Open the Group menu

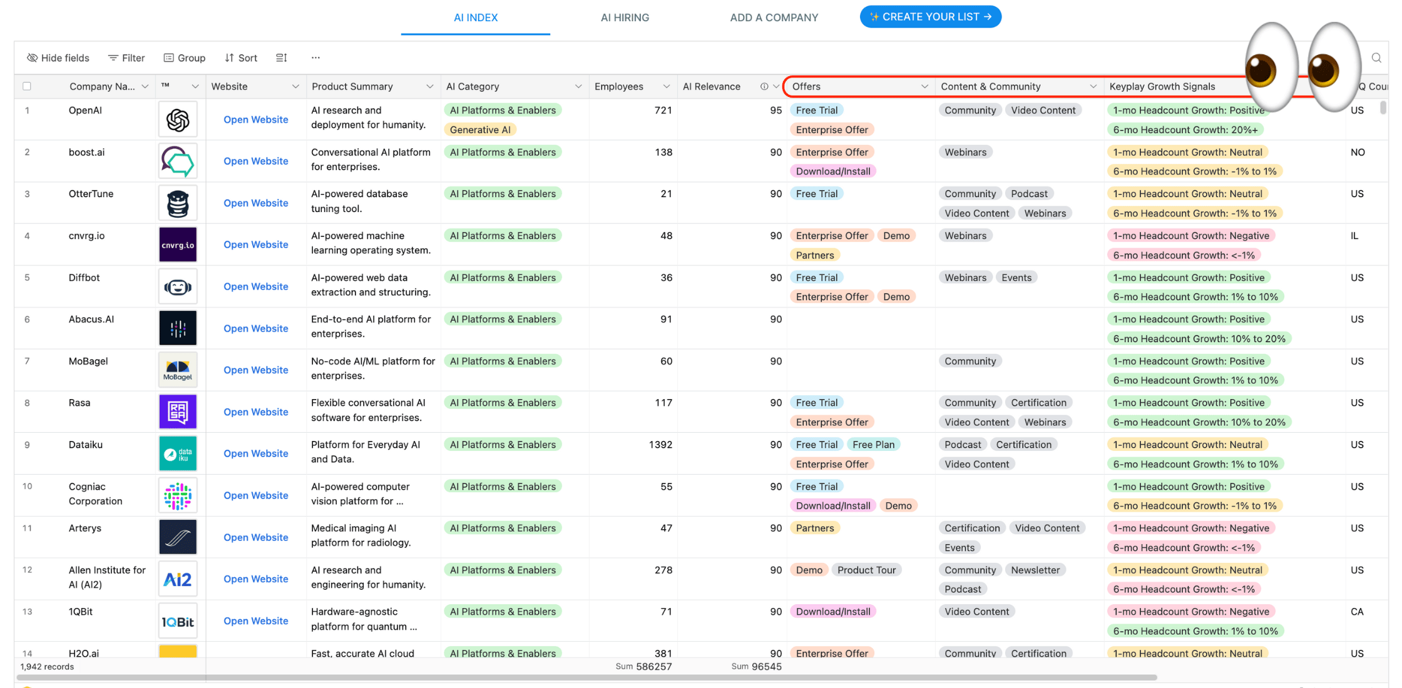pyautogui.click(x=185, y=58)
